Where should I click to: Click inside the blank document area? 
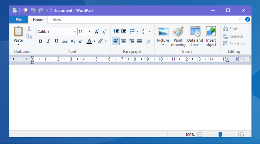(x=130, y=97)
